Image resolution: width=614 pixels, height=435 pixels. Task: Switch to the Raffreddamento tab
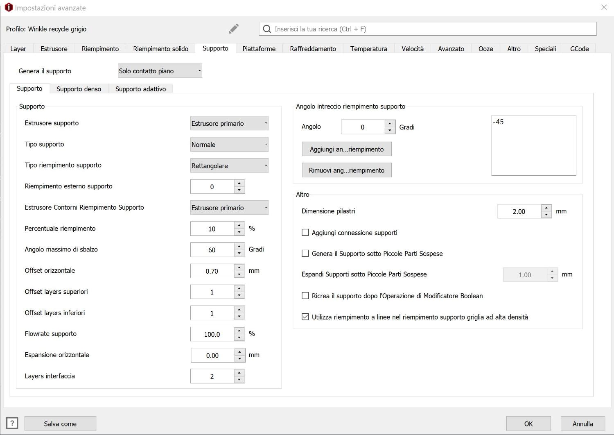pos(313,49)
